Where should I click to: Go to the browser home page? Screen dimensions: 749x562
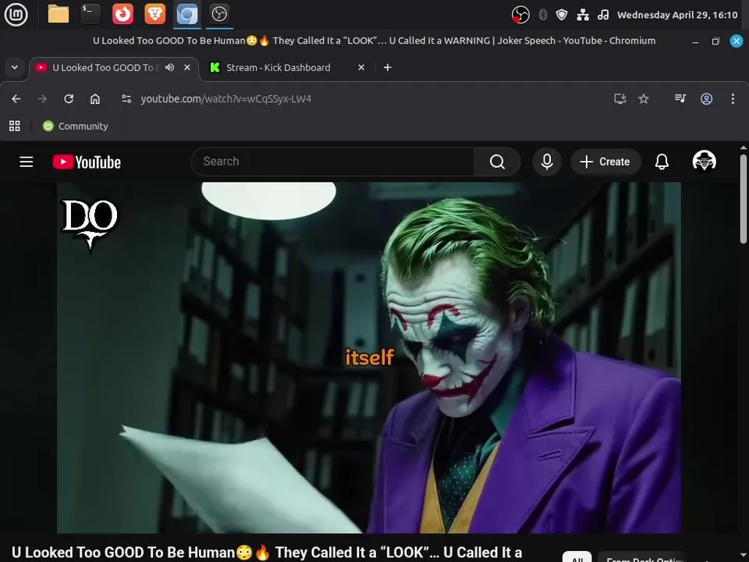point(95,98)
